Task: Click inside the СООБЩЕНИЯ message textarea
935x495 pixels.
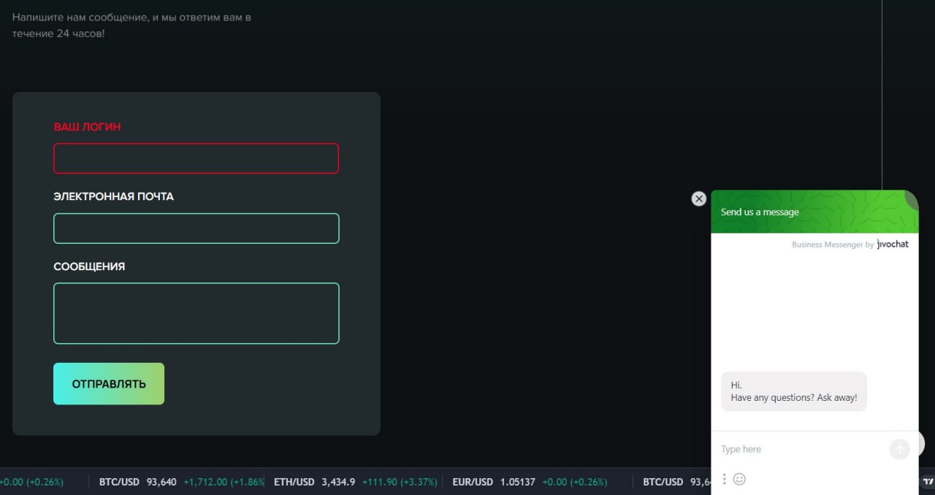Action: [x=196, y=313]
